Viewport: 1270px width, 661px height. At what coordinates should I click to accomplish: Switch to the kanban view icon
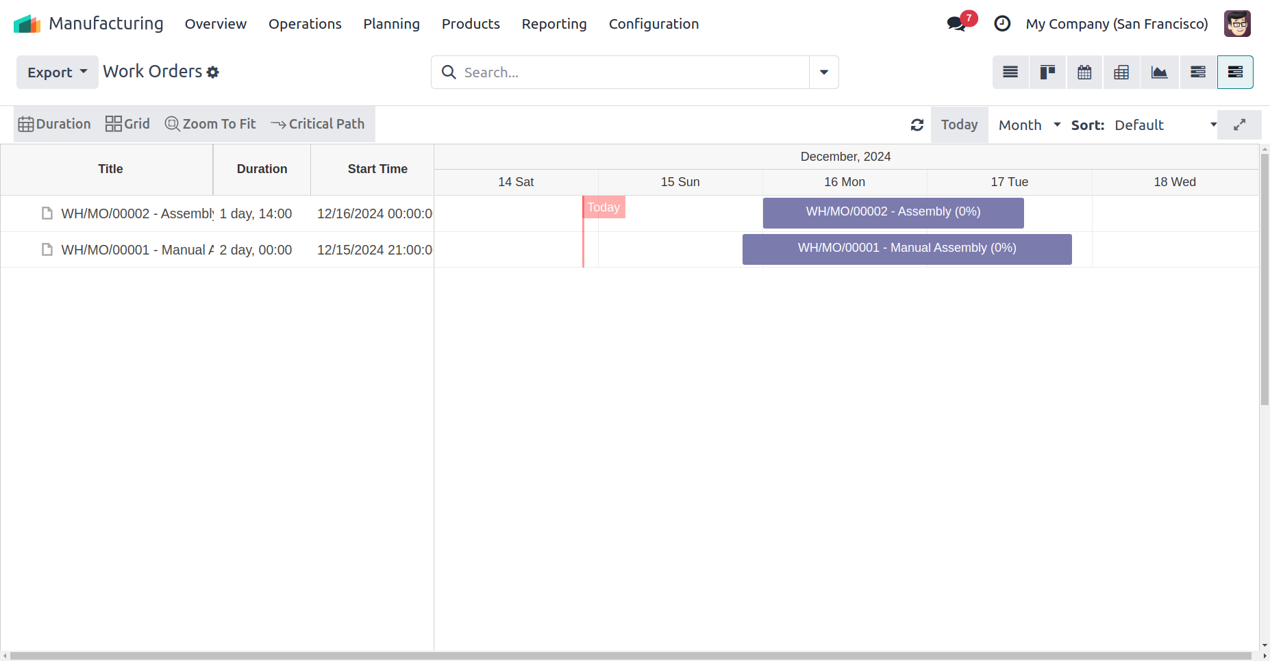(x=1047, y=73)
